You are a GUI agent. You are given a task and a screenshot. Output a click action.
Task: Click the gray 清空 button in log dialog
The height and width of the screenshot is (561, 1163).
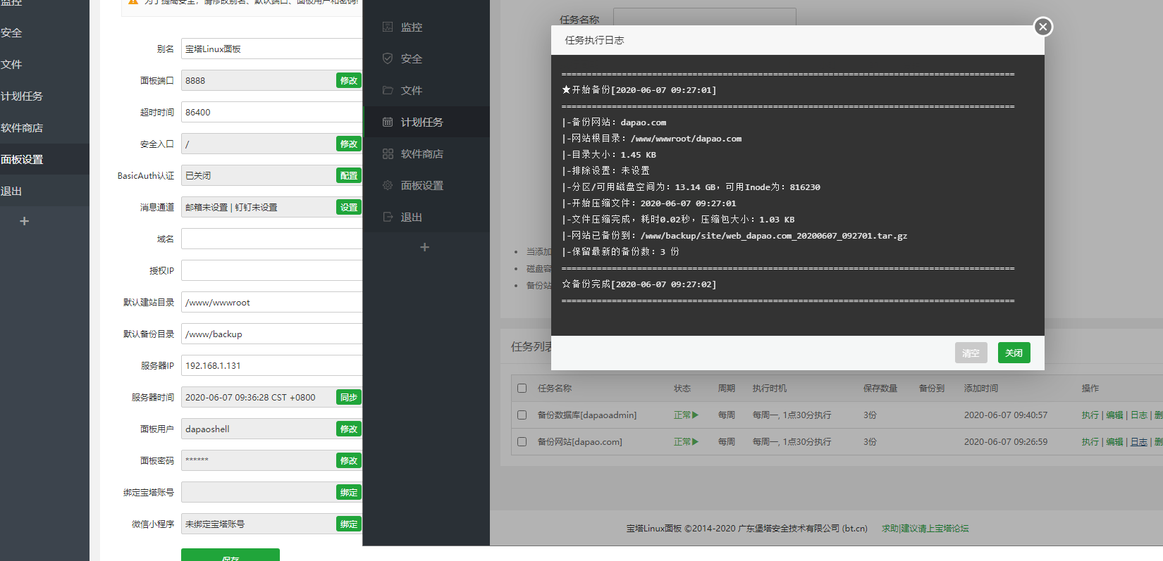971,353
